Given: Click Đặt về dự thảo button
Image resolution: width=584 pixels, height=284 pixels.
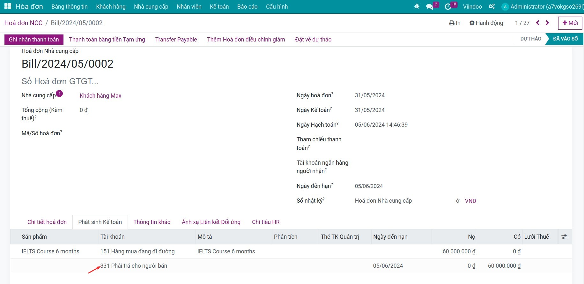Looking at the screenshot, I should tap(313, 40).
